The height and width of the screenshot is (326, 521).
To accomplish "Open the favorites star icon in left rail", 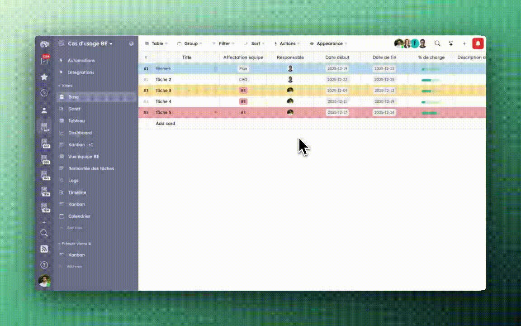I will point(44,77).
